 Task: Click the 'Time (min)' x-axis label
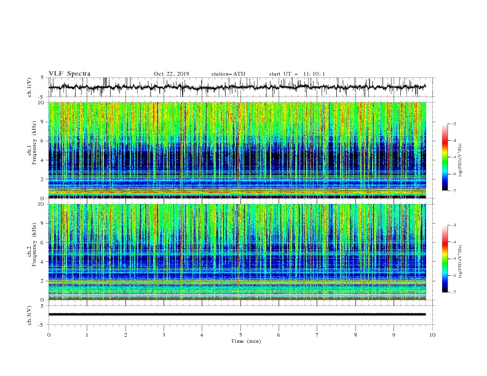click(x=246, y=341)
